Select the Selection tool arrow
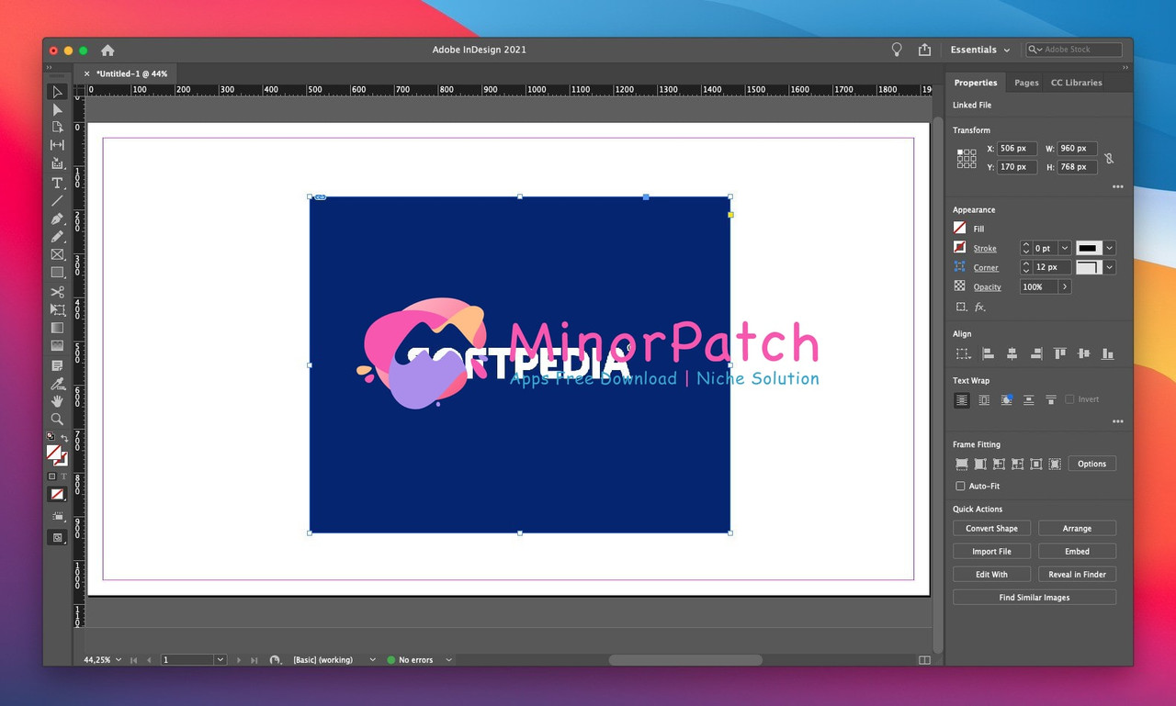 [x=57, y=92]
